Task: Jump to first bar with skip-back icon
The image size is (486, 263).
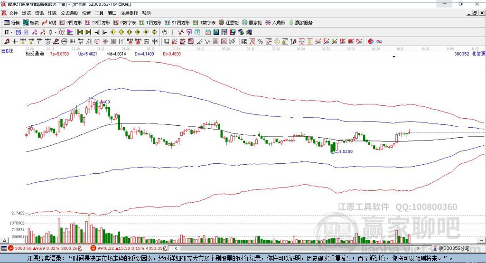Action: pyautogui.click(x=80, y=32)
